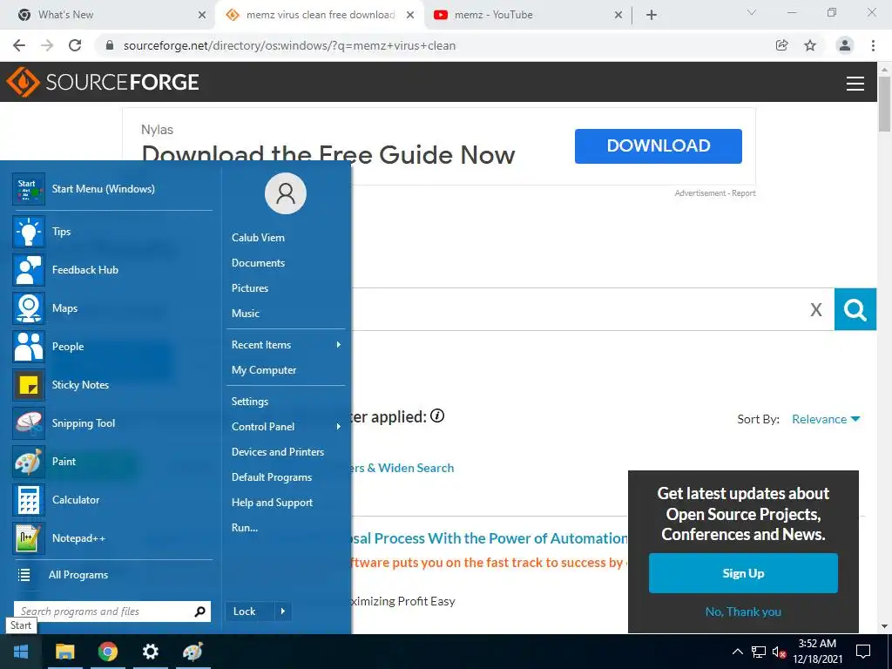Image resolution: width=892 pixels, height=669 pixels.
Task: Open Help and Support
Action: coord(272,503)
